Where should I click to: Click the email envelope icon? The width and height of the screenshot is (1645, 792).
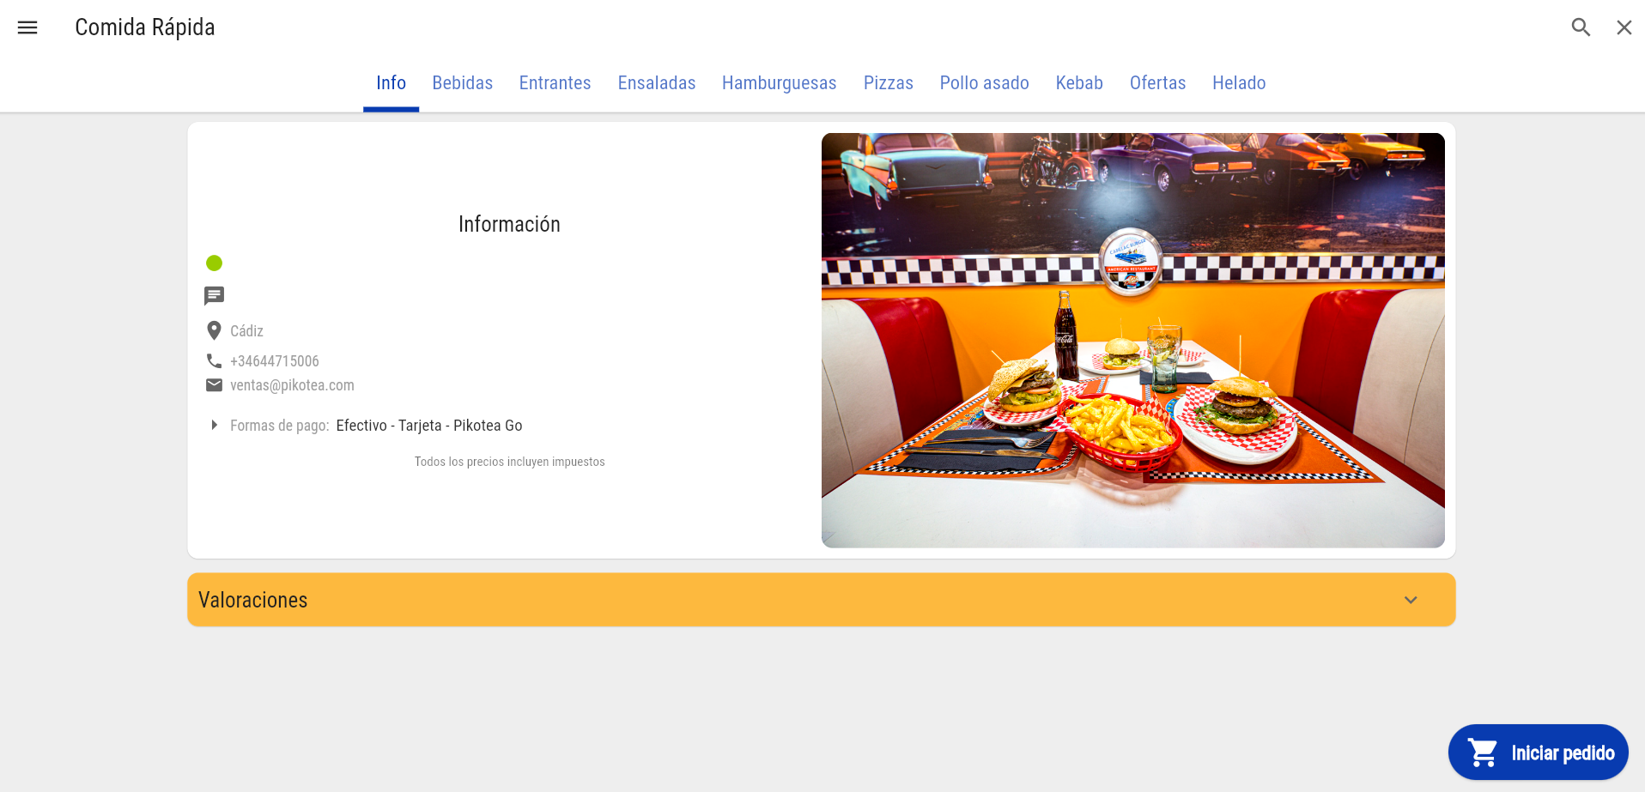click(x=214, y=385)
